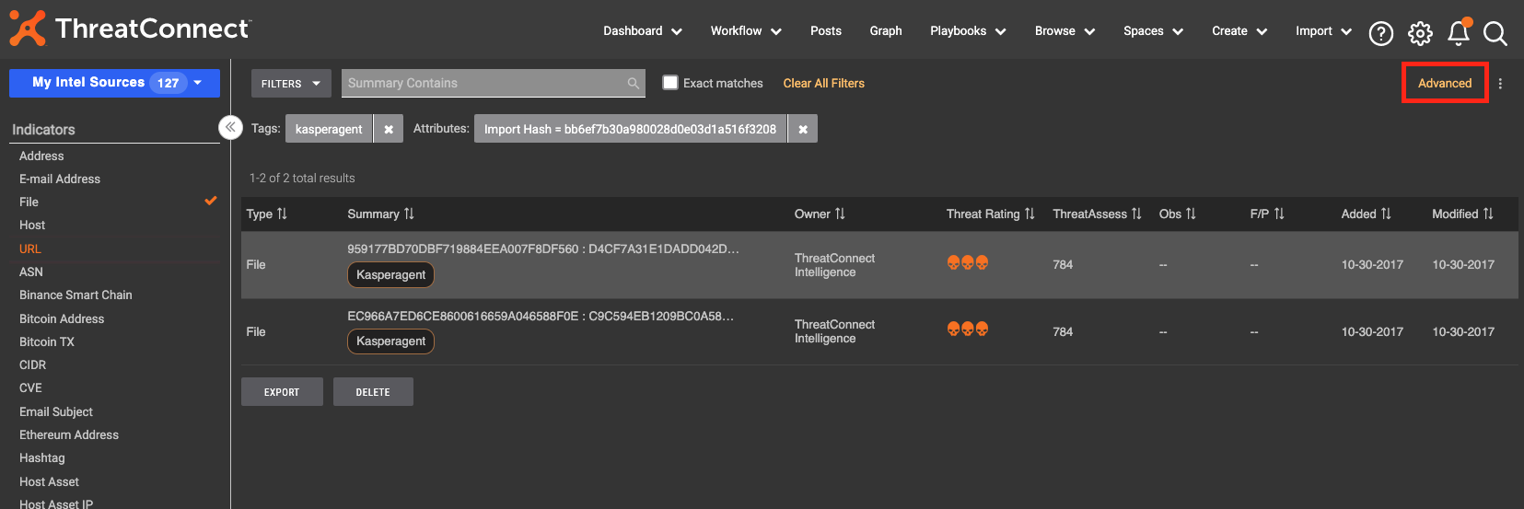
Task: Click the ThreatConnect logo
Action: (130, 29)
